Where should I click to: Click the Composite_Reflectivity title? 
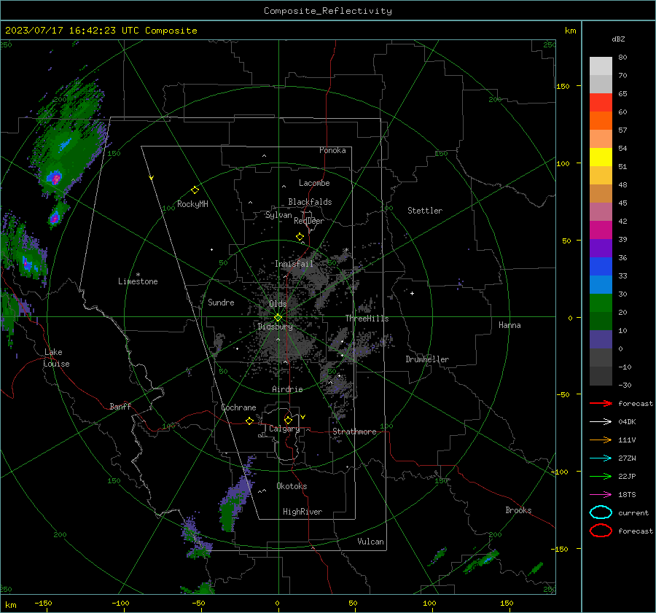327,11
